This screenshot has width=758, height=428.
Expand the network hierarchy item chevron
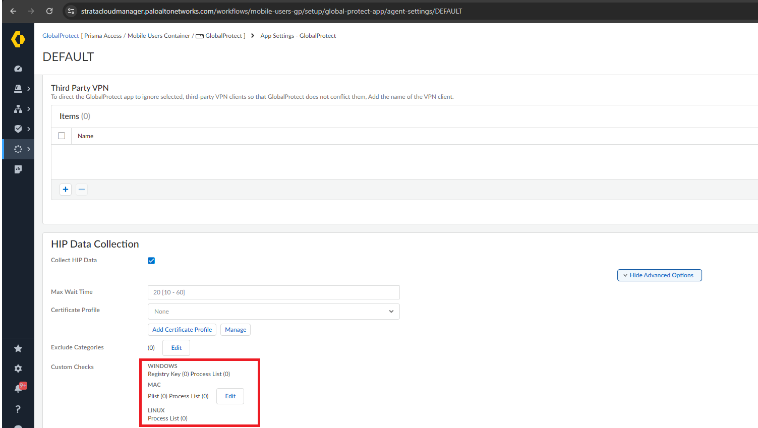[x=29, y=109]
